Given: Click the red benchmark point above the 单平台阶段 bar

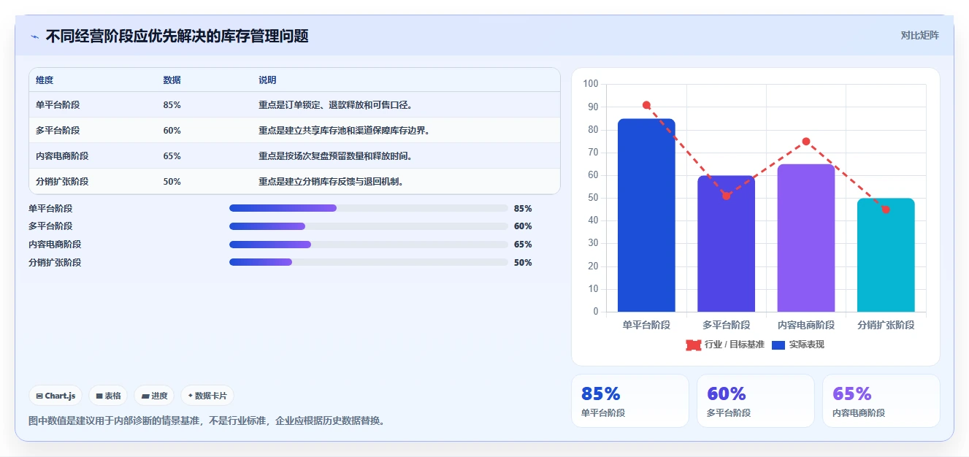Looking at the screenshot, I should [646, 105].
